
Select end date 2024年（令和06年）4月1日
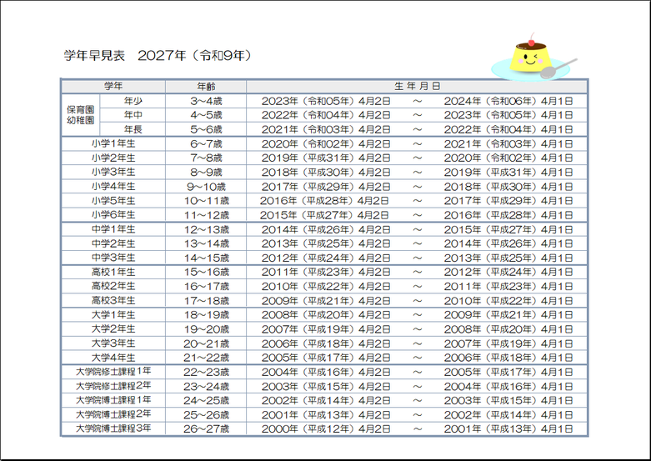(x=508, y=101)
